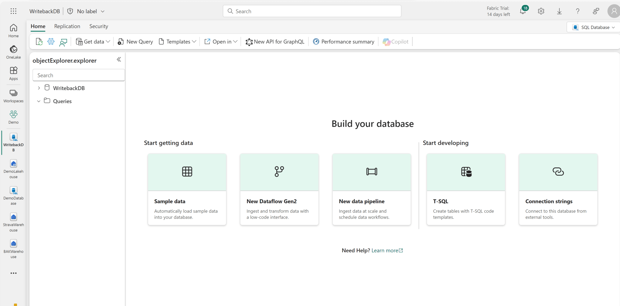Open notifications bell showing 18 alerts
The height and width of the screenshot is (306, 620).
[x=523, y=11]
